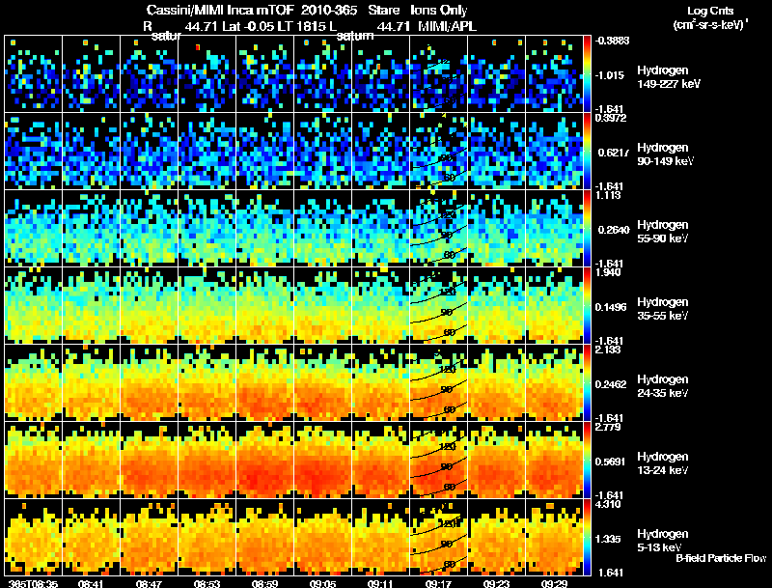This screenshot has width=772, height=588.
Task: Select the 09:05 panel in 24-35 keV row
Action: [323, 382]
